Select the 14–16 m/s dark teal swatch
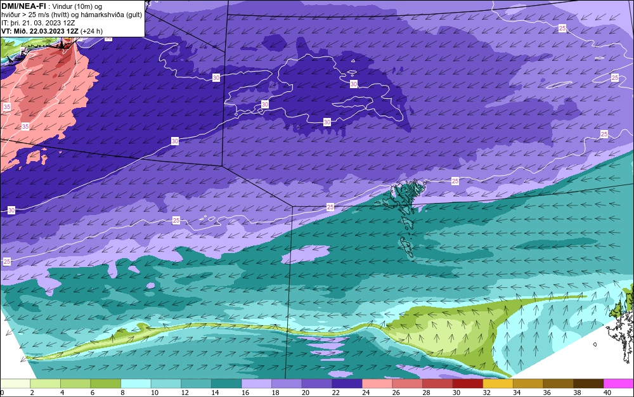The height and width of the screenshot is (397, 634). click(226, 384)
